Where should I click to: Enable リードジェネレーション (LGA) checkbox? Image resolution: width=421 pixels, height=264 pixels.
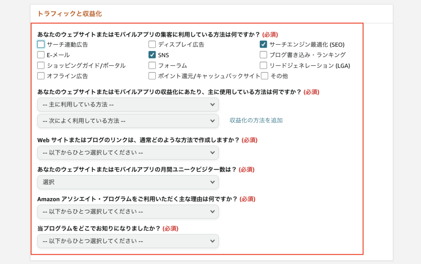pos(264,65)
